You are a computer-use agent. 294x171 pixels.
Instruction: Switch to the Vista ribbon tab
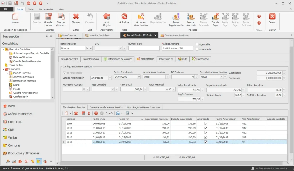click(31, 9)
